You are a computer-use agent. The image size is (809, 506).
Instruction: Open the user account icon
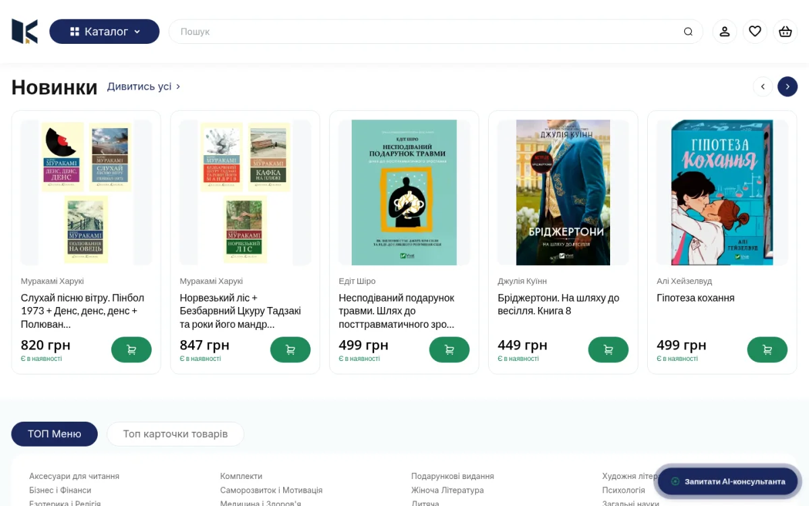pos(725,32)
